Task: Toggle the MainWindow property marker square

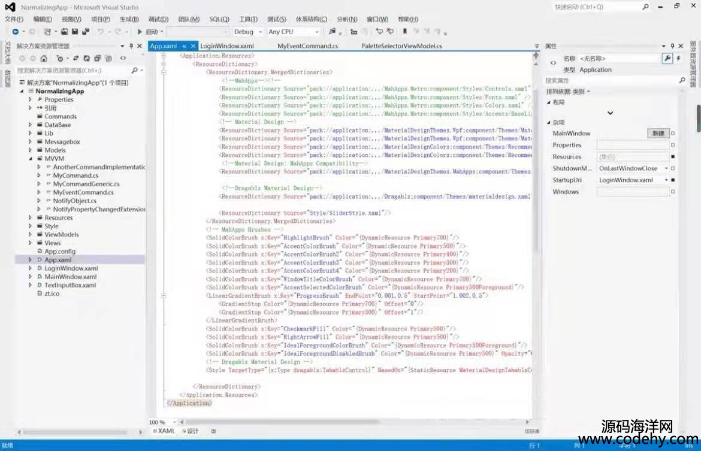Action: [673, 134]
